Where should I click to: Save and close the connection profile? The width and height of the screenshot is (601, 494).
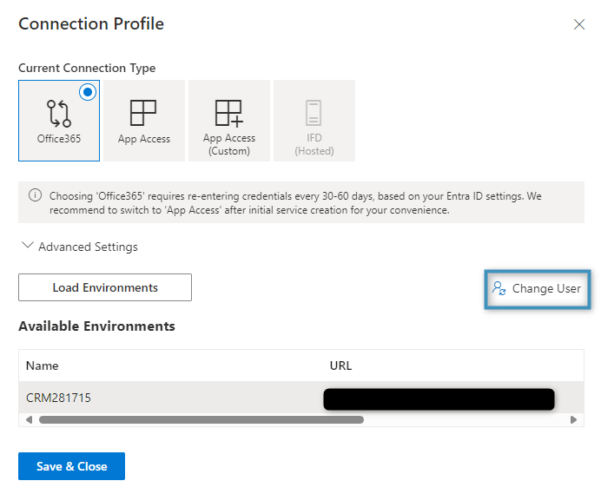tap(72, 466)
